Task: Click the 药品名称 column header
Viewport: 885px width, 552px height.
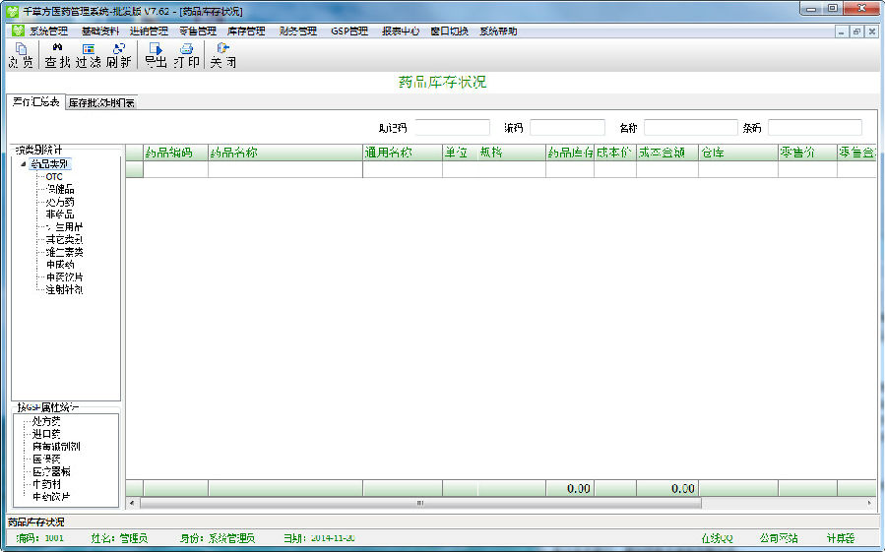Action: 285,153
